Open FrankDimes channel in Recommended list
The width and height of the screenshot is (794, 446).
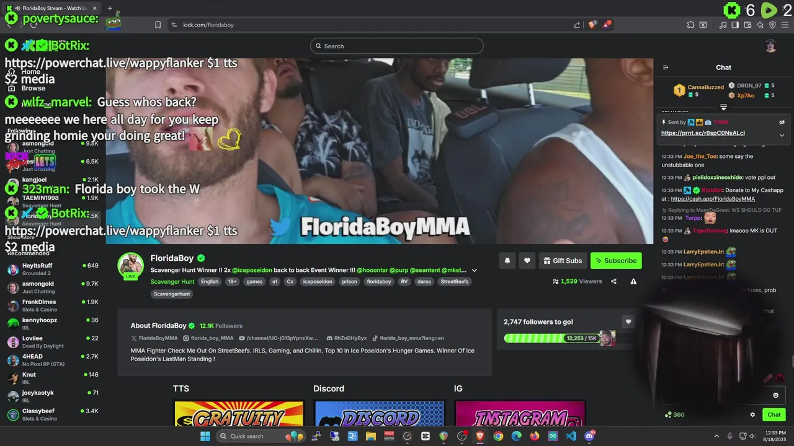pyautogui.click(x=53, y=305)
